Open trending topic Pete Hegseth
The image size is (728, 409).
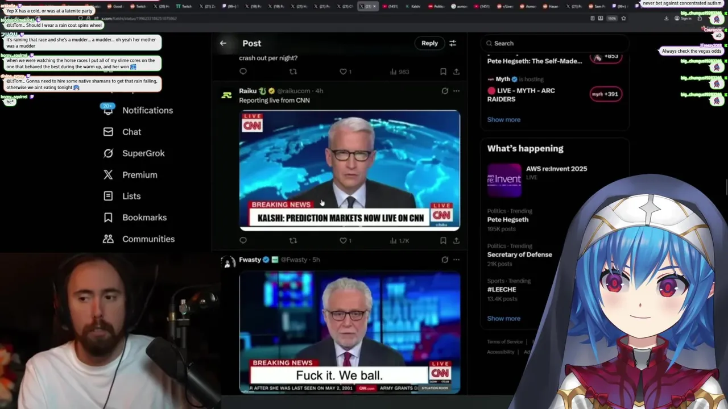pyautogui.click(x=508, y=219)
